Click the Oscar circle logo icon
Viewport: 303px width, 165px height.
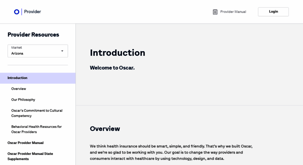17,12
